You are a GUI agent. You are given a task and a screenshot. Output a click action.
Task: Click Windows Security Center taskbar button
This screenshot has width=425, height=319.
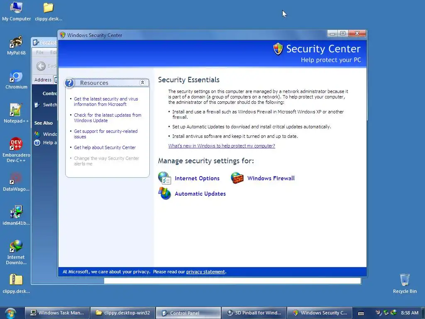pyautogui.click(x=320, y=313)
